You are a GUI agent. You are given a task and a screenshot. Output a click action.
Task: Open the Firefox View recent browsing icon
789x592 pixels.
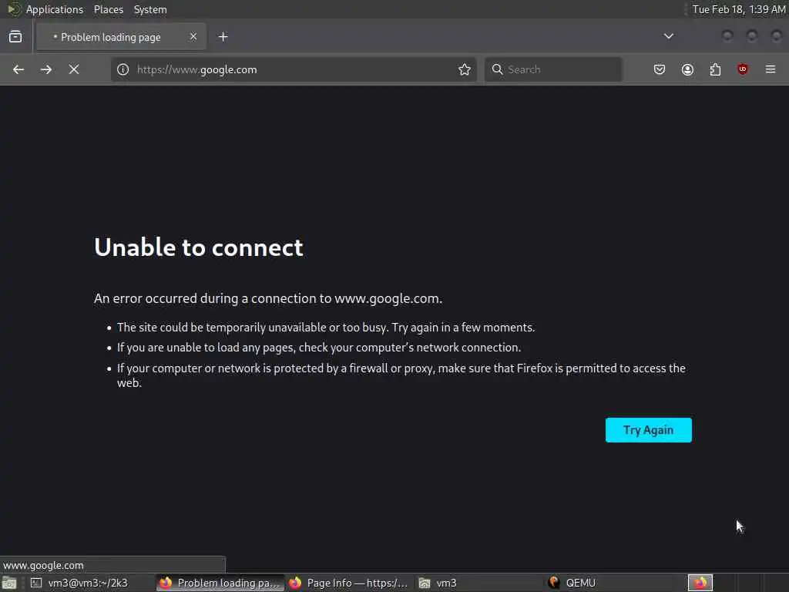click(15, 37)
